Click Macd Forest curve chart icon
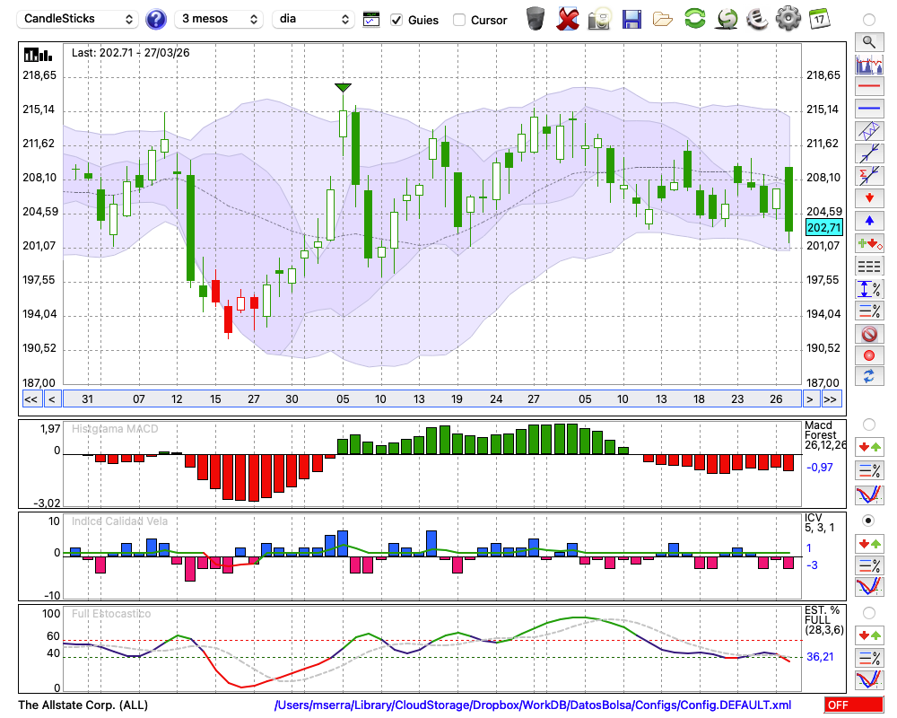The image size is (897, 718). 869,495
